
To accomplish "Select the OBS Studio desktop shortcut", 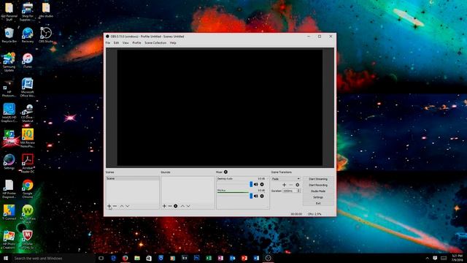I will [x=46, y=35].
